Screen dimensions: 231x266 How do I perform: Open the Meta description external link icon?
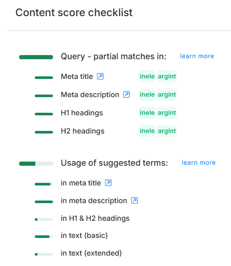pyautogui.click(x=127, y=95)
